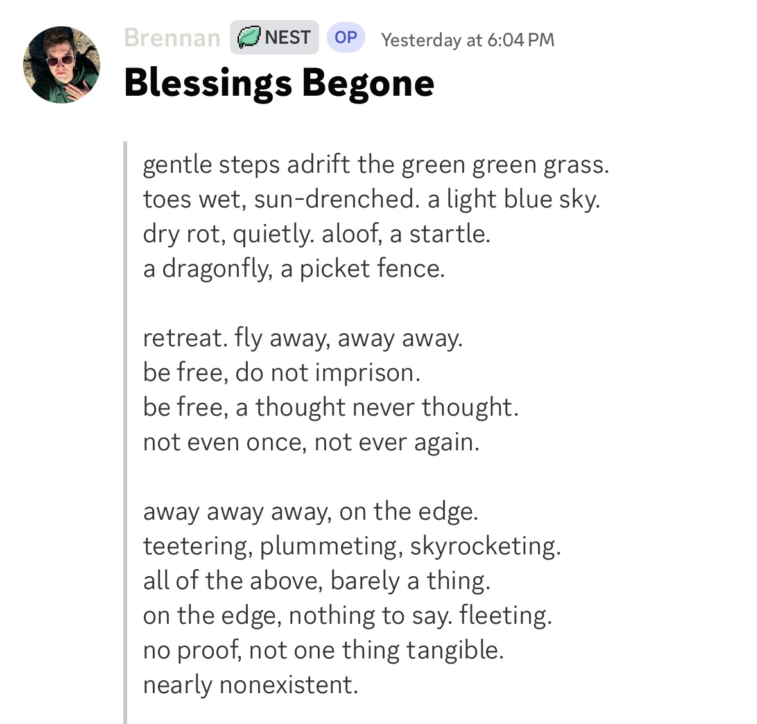Screen dimensions: 757x724
Task: Click the line teetering, plummeting, skyrocketing
Action: tap(351, 546)
